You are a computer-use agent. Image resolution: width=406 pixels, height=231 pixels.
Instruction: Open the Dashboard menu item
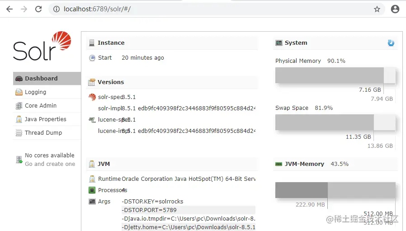pos(47,79)
